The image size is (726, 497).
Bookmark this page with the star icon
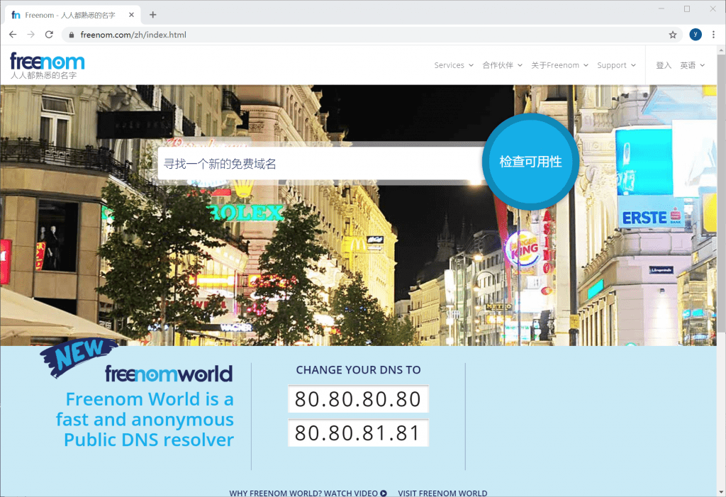pos(673,34)
